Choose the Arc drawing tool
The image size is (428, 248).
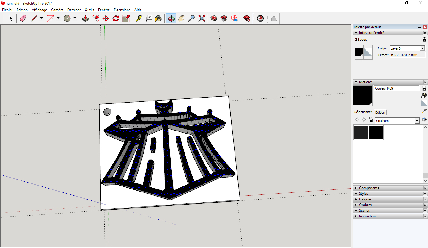tap(51, 18)
